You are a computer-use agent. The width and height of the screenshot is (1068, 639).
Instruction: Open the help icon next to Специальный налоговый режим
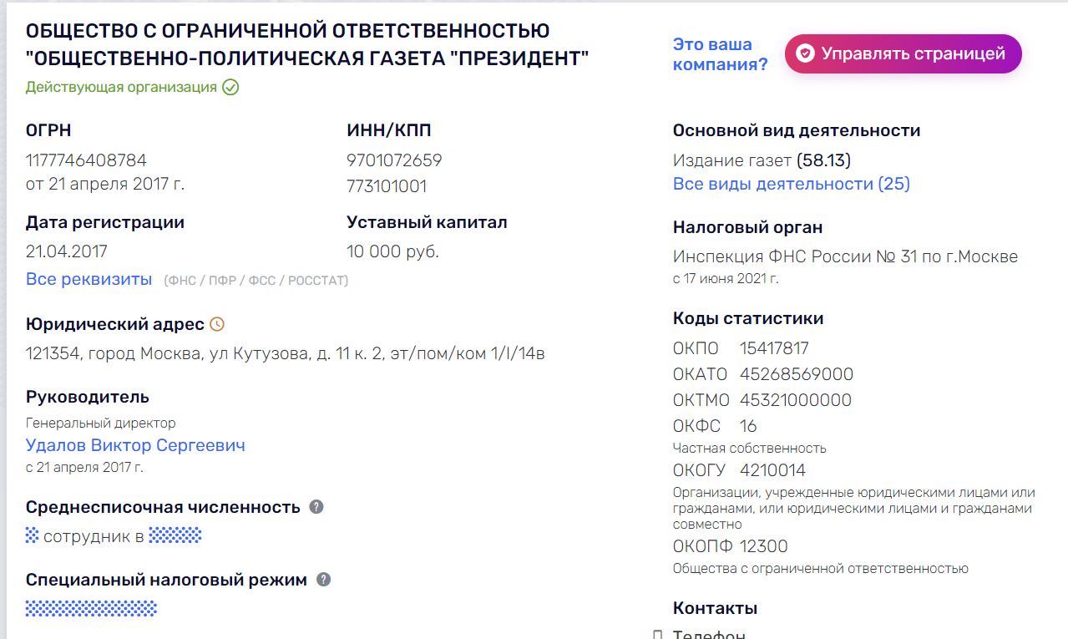[323, 580]
